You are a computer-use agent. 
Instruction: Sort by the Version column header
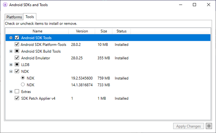(82, 31)
